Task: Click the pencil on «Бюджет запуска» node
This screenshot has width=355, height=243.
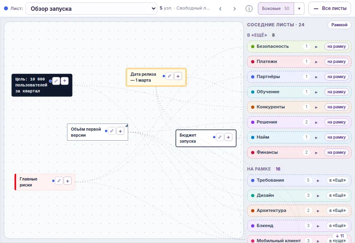Action: 220,137
